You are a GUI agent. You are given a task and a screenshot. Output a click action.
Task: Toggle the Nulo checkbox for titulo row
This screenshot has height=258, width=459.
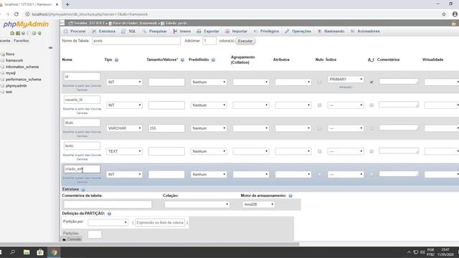(319, 128)
